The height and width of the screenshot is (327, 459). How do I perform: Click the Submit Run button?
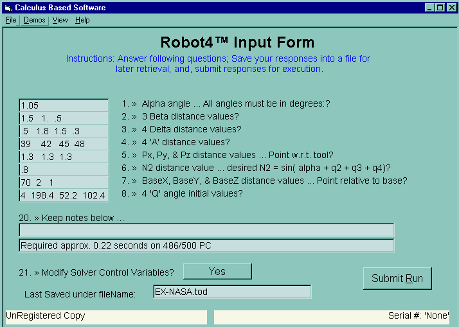tap(397, 278)
